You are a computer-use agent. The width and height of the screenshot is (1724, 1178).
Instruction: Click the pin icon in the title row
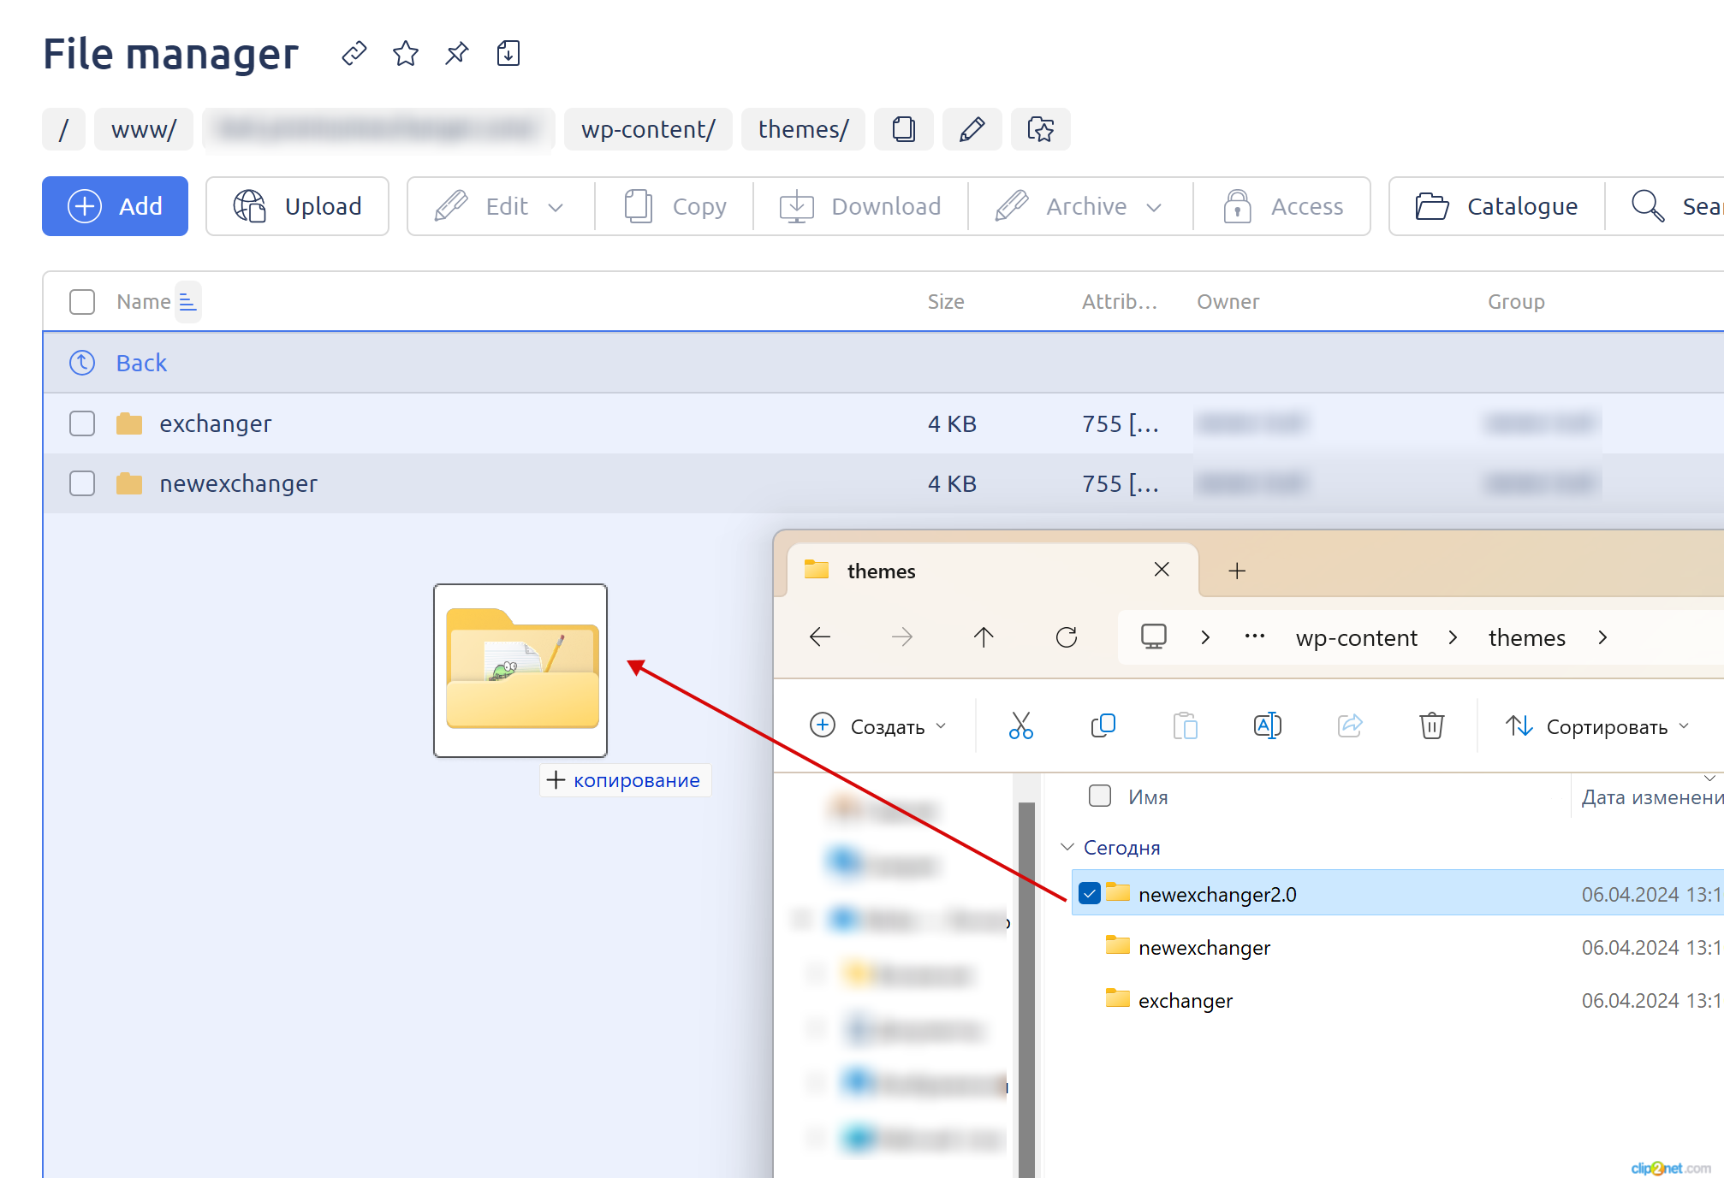456,54
